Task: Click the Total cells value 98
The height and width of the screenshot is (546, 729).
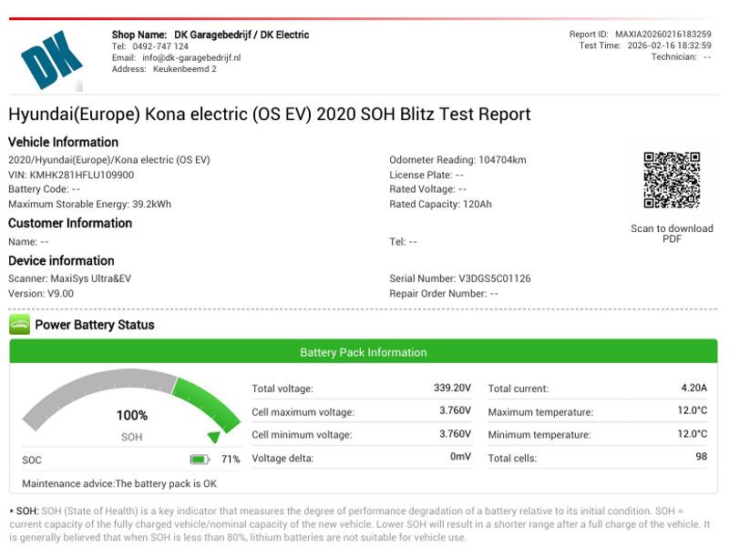Action: click(x=701, y=457)
